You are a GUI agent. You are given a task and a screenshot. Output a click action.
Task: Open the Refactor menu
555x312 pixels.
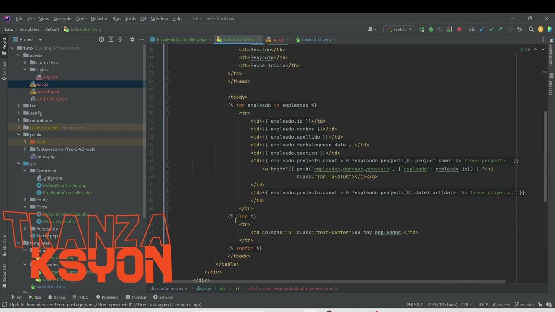pos(99,19)
